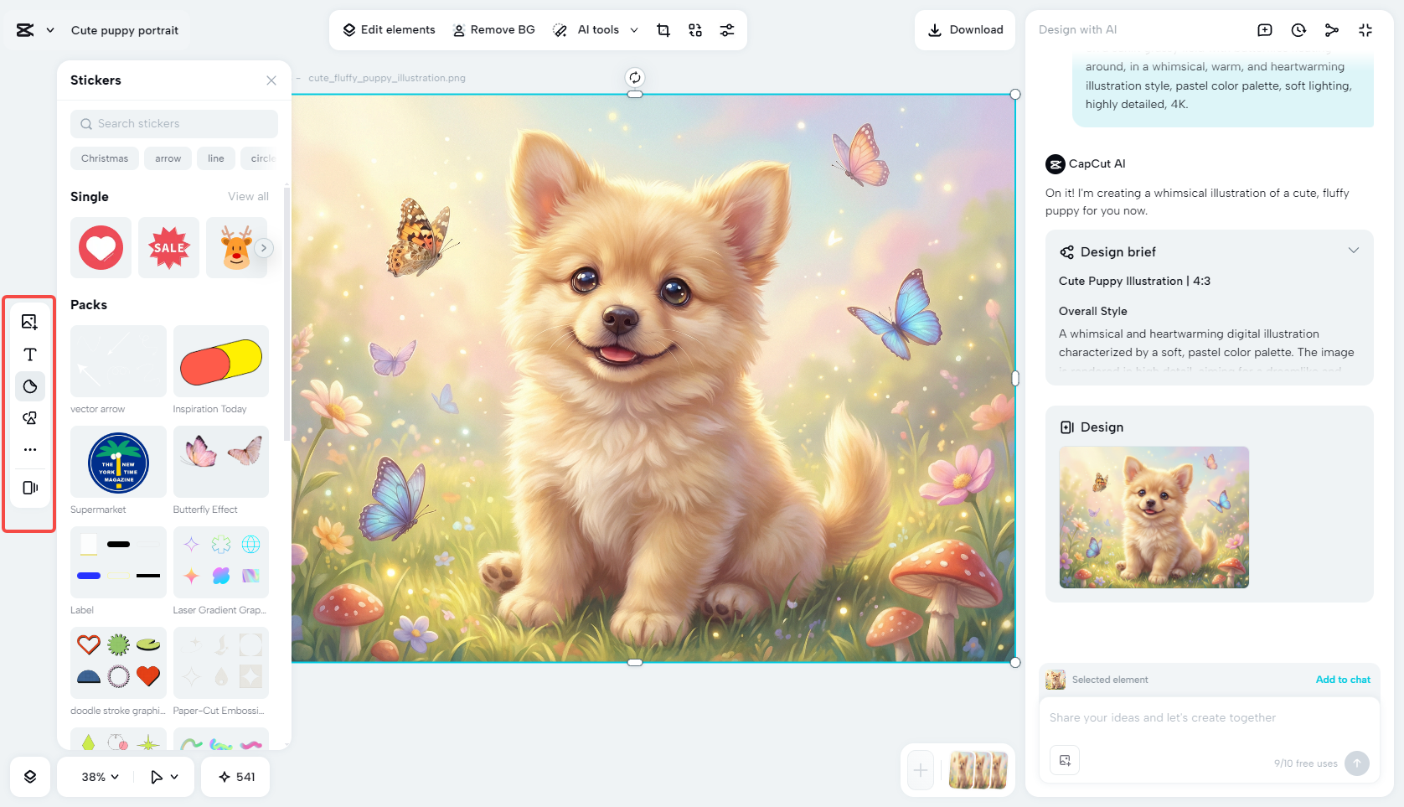
Task: Click Add to chat link
Action: (1343, 680)
